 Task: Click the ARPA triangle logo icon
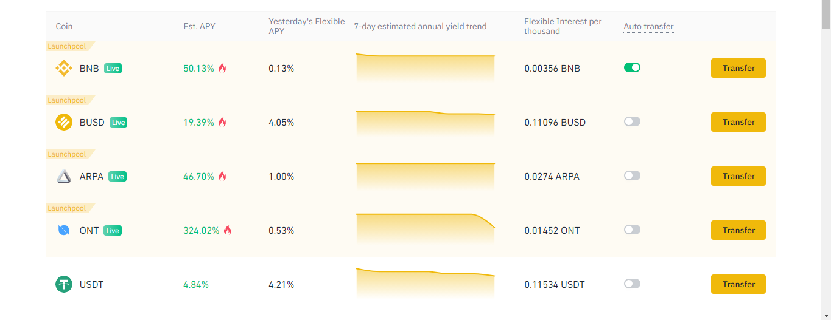tap(64, 177)
